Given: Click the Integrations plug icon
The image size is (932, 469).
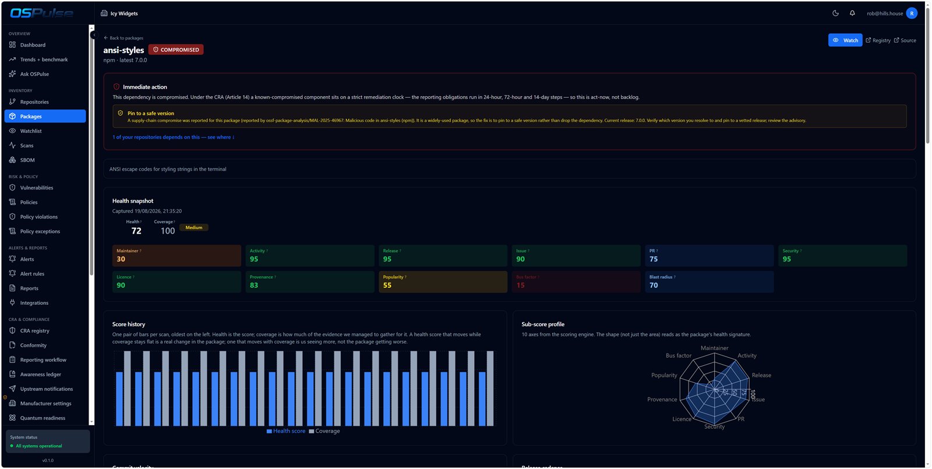Looking at the screenshot, I should 12,303.
